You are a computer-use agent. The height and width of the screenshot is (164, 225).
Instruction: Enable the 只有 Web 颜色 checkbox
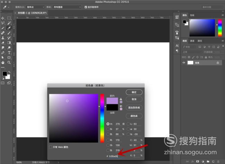click(51, 147)
